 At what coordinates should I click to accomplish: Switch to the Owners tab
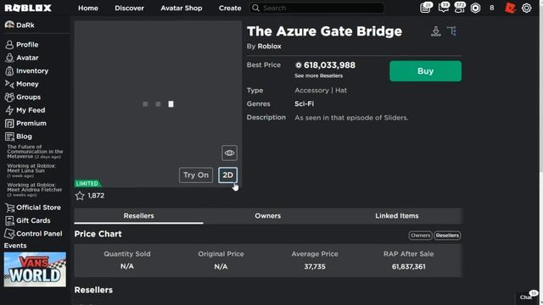pyautogui.click(x=268, y=216)
